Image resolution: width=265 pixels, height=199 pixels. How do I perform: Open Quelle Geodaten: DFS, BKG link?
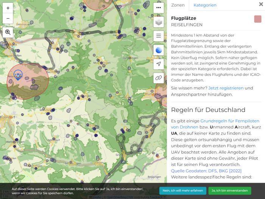click(x=206, y=171)
